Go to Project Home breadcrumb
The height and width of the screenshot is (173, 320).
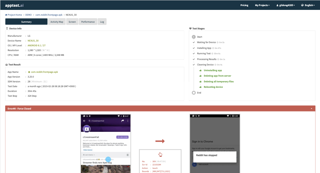click(13, 15)
